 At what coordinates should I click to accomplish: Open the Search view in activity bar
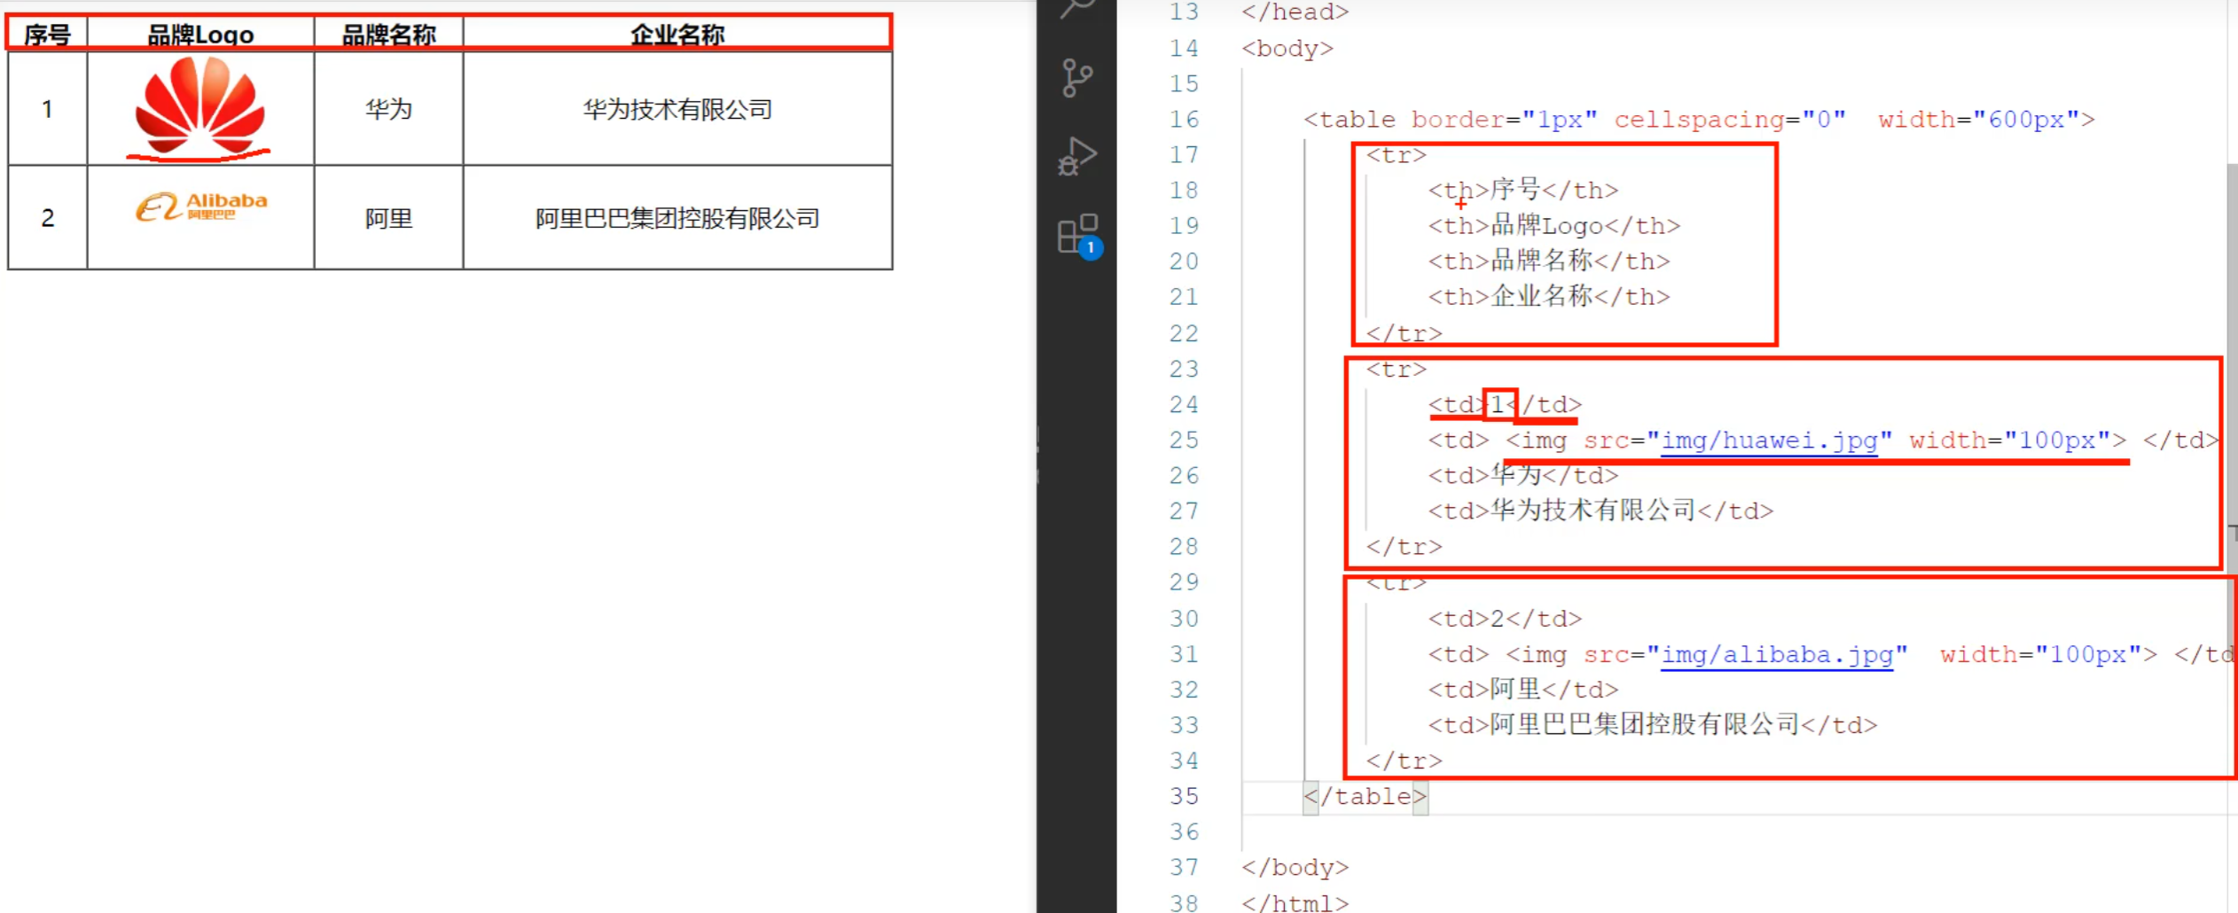(x=1077, y=9)
